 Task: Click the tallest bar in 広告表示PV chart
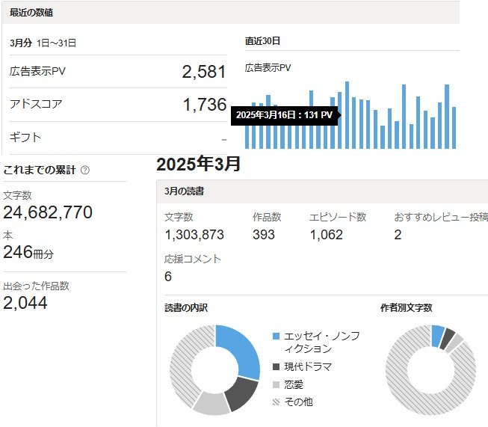coord(347,114)
